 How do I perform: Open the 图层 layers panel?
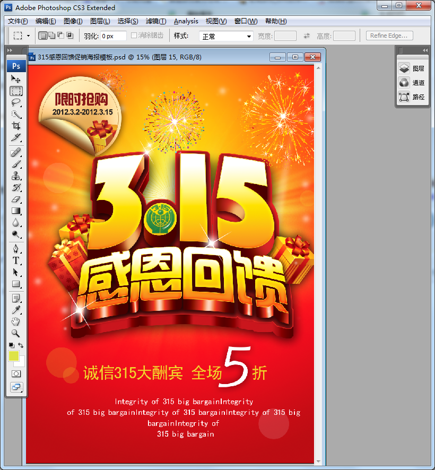[411, 68]
